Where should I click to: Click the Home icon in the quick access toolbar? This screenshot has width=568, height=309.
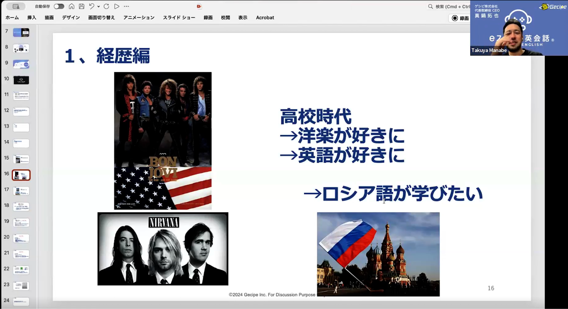(x=72, y=6)
